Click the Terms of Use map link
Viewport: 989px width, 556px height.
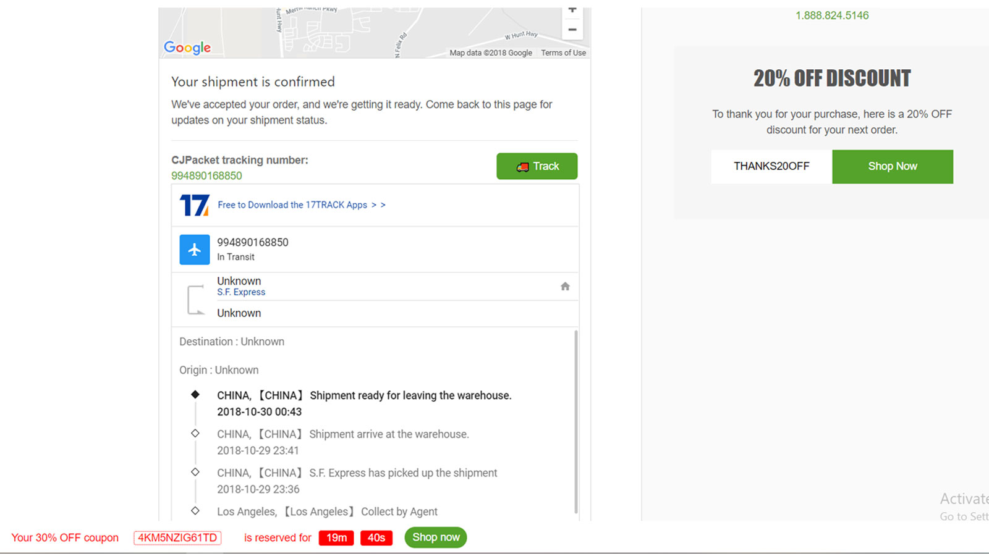pyautogui.click(x=564, y=53)
